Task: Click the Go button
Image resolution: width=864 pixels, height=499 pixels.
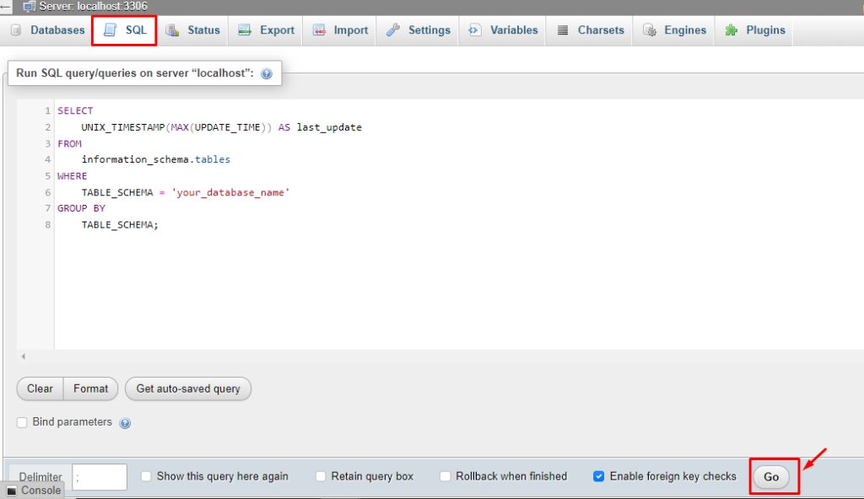Action: pos(771,476)
